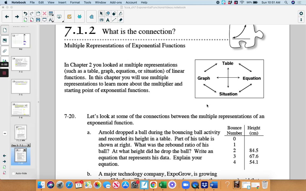Select page 17 thumbnail labeled 7.1.1 MN
The width and height of the screenshot is (306, 191).
(x=21, y=132)
